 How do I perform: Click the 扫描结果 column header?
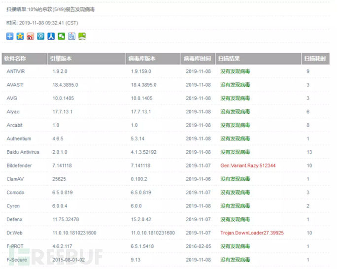[x=258, y=59]
